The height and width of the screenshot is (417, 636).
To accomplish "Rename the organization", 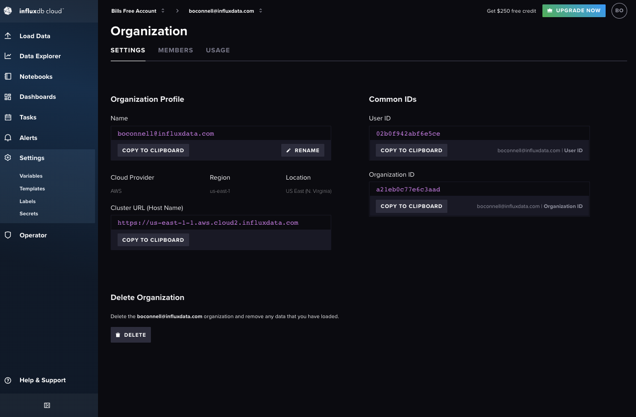I will [302, 150].
